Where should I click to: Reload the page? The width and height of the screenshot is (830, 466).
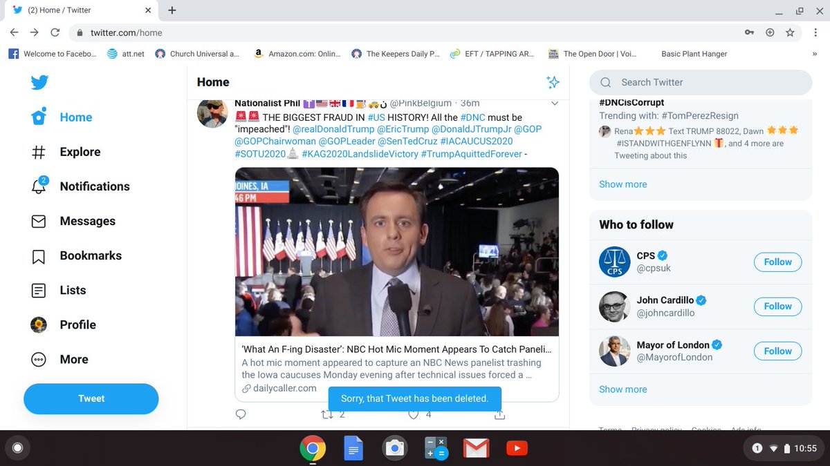[x=55, y=32]
